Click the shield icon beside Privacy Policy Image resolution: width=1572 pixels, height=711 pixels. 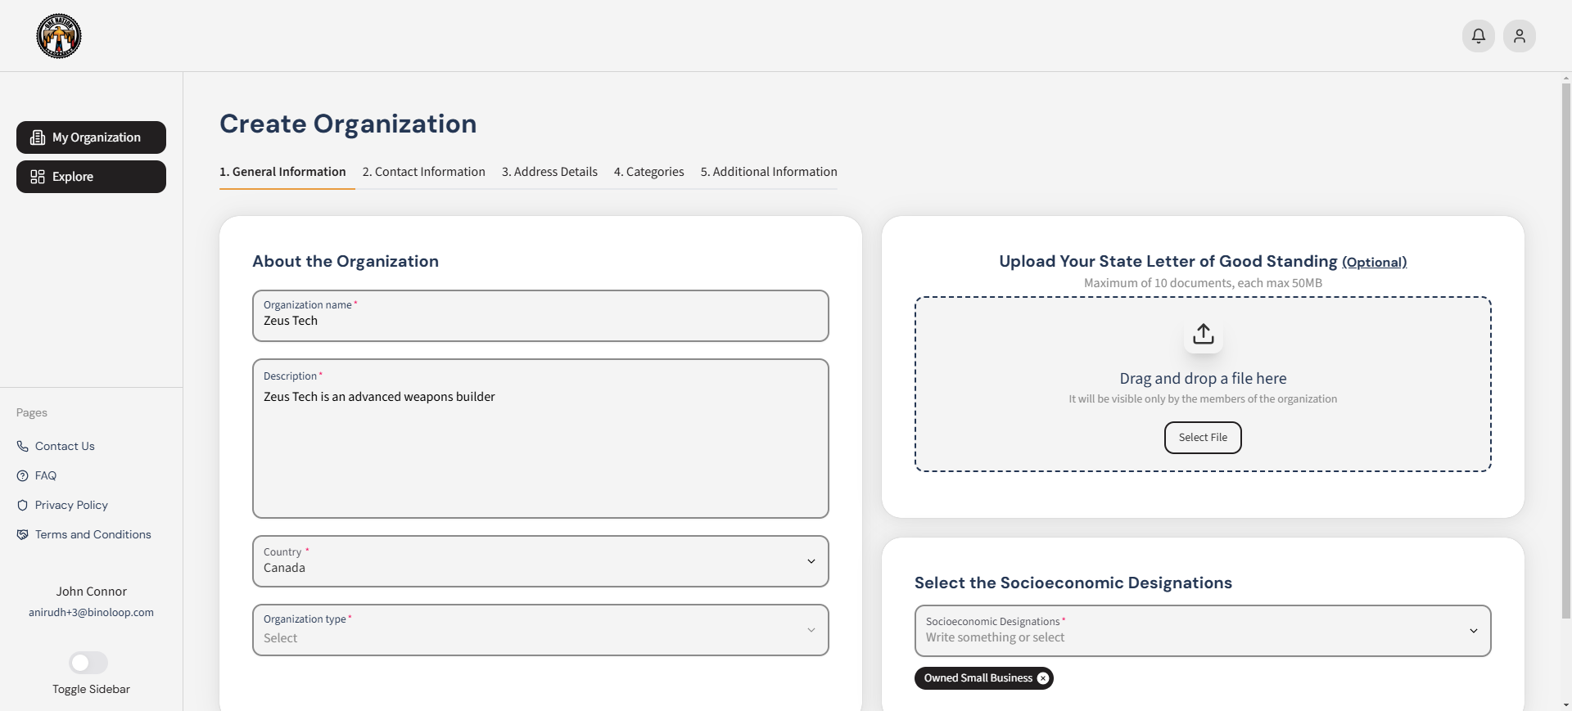click(22, 505)
